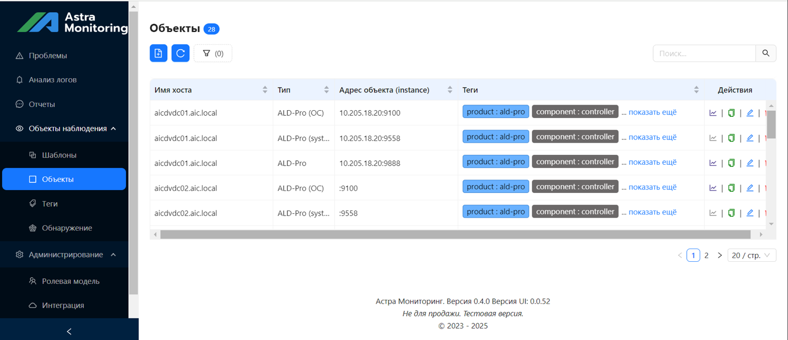Click into the Поиск search field
Image resolution: width=788 pixels, height=340 pixels.
[704, 53]
